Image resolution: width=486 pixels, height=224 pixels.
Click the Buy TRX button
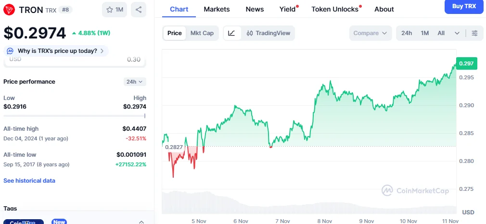(463, 6)
